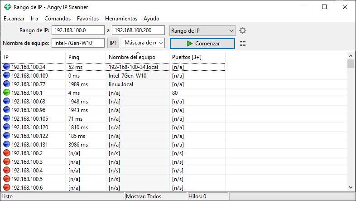This screenshot has height=201, width=356.
Task: Click red status icon for 192.168.100.5
Action: click(7, 179)
